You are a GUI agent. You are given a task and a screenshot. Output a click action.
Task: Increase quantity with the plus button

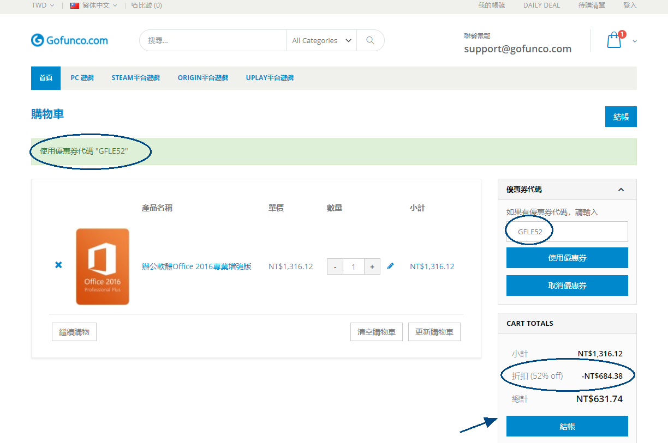coord(372,266)
